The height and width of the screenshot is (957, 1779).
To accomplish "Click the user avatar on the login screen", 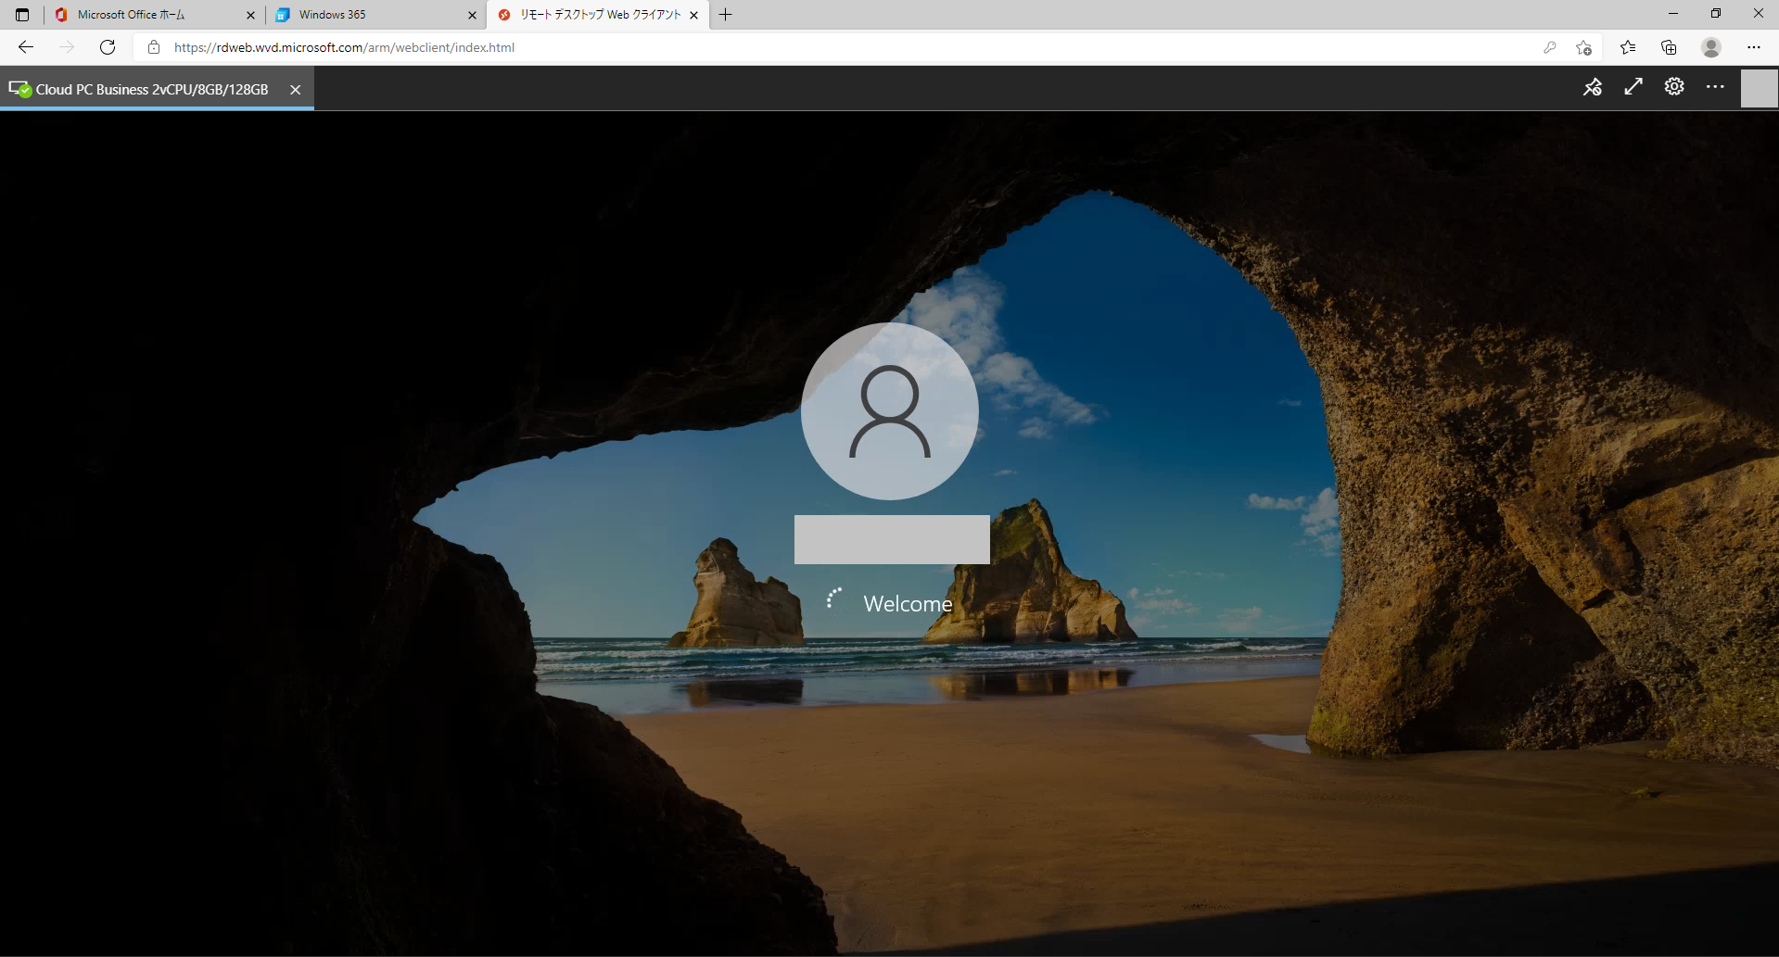I will [890, 411].
